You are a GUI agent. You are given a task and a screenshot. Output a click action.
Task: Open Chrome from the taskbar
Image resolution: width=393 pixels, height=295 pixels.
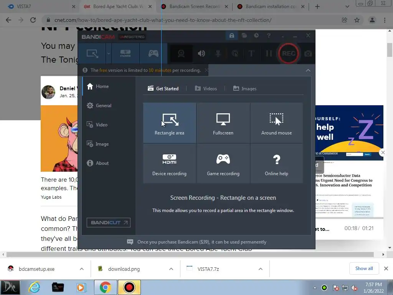[x=105, y=287]
